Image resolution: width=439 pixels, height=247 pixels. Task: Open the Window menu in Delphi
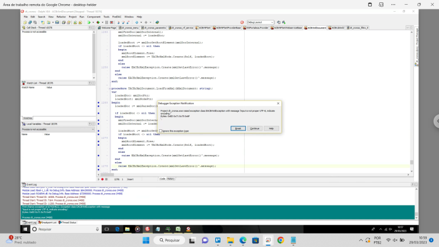pyautogui.click(x=129, y=17)
